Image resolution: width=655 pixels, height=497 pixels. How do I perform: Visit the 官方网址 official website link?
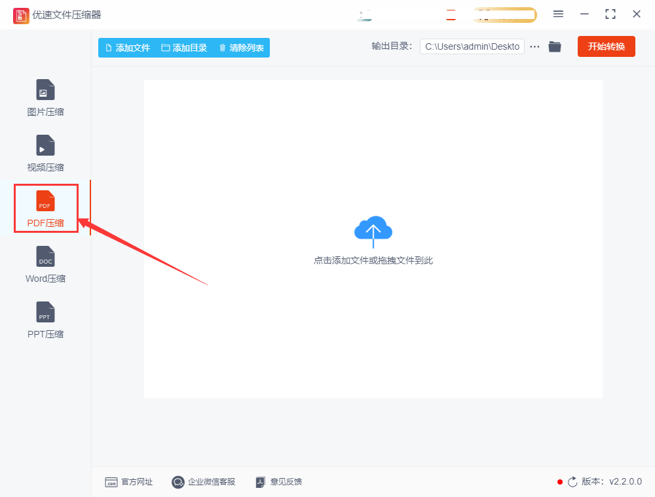coord(128,482)
